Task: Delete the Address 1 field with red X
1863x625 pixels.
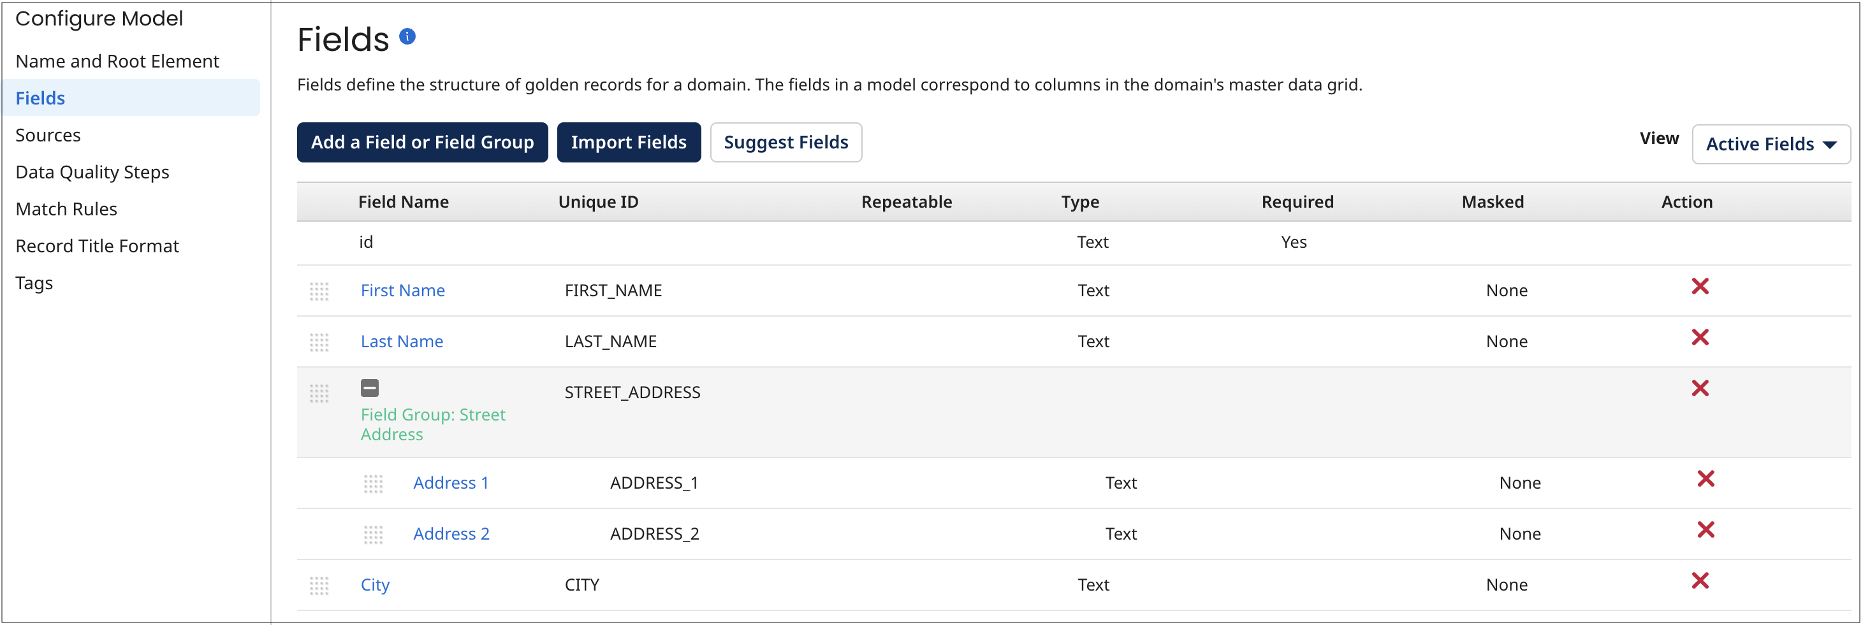Action: click(1707, 479)
